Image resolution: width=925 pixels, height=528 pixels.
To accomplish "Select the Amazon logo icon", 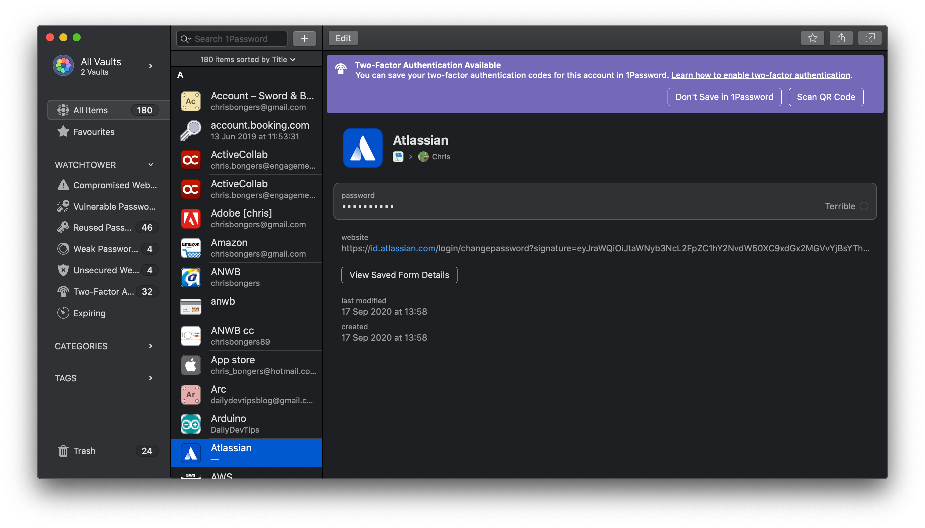I will coord(190,248).
